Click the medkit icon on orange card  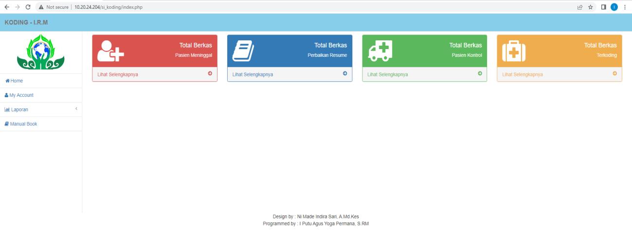click(x=514, y=51)
